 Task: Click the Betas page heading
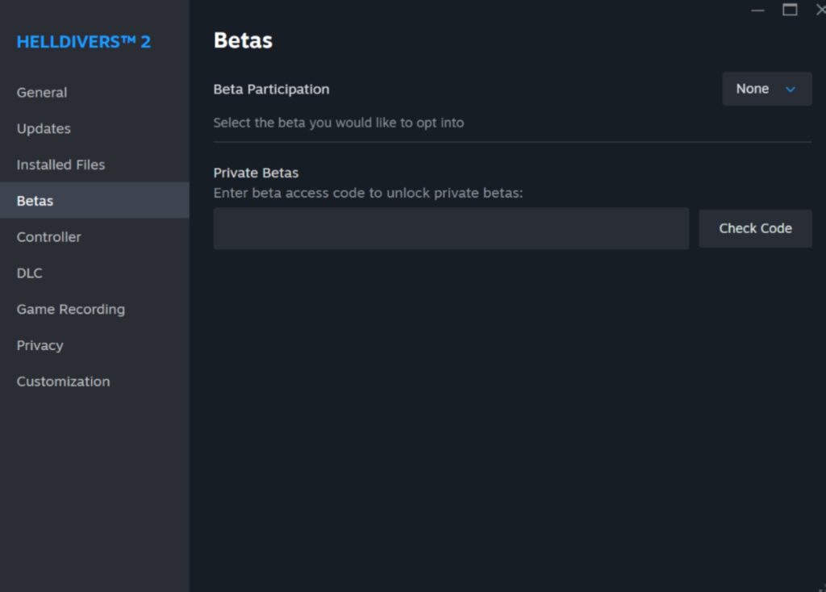pyautogui.click(x=242, y=40)
